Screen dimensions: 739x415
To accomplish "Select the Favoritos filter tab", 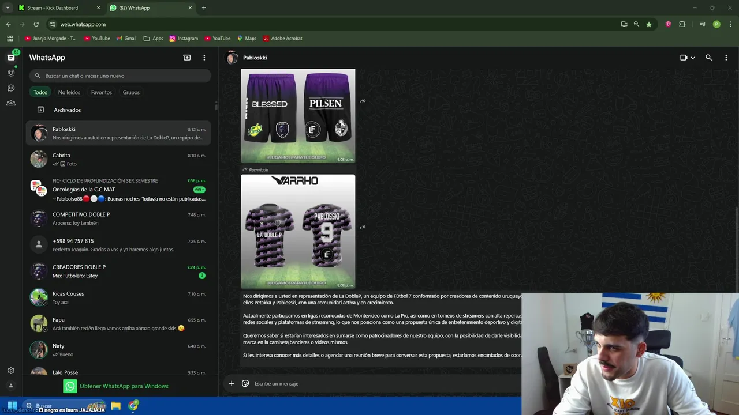I will coord(102,92).
